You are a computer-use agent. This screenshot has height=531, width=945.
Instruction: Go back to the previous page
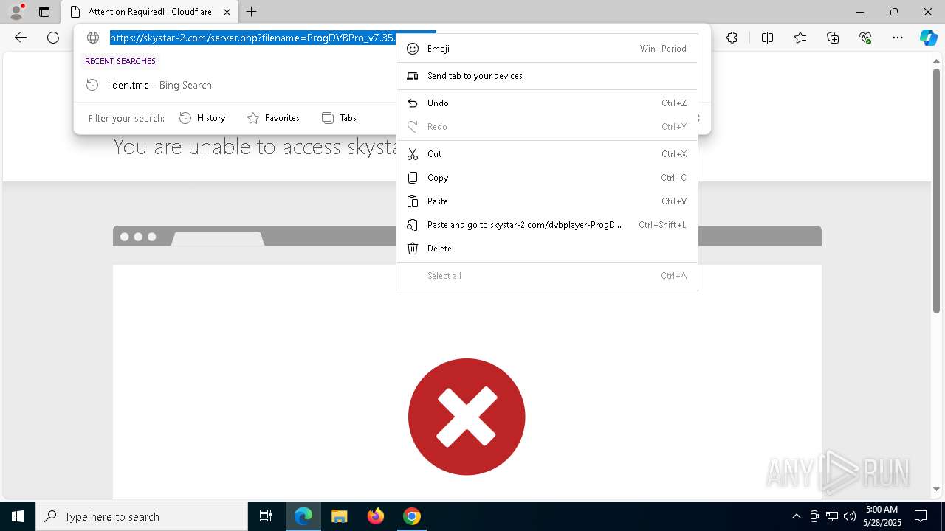21,38
